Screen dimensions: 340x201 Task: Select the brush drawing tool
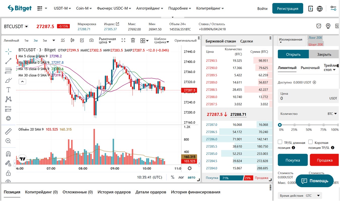coord(8,80)
